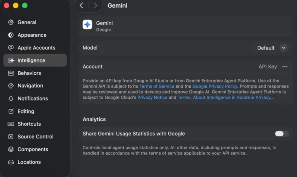Close the window with red button

(6, 5)
